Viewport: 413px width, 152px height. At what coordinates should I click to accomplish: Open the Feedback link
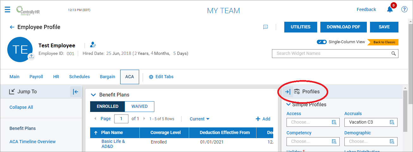(x=366, y=9)
